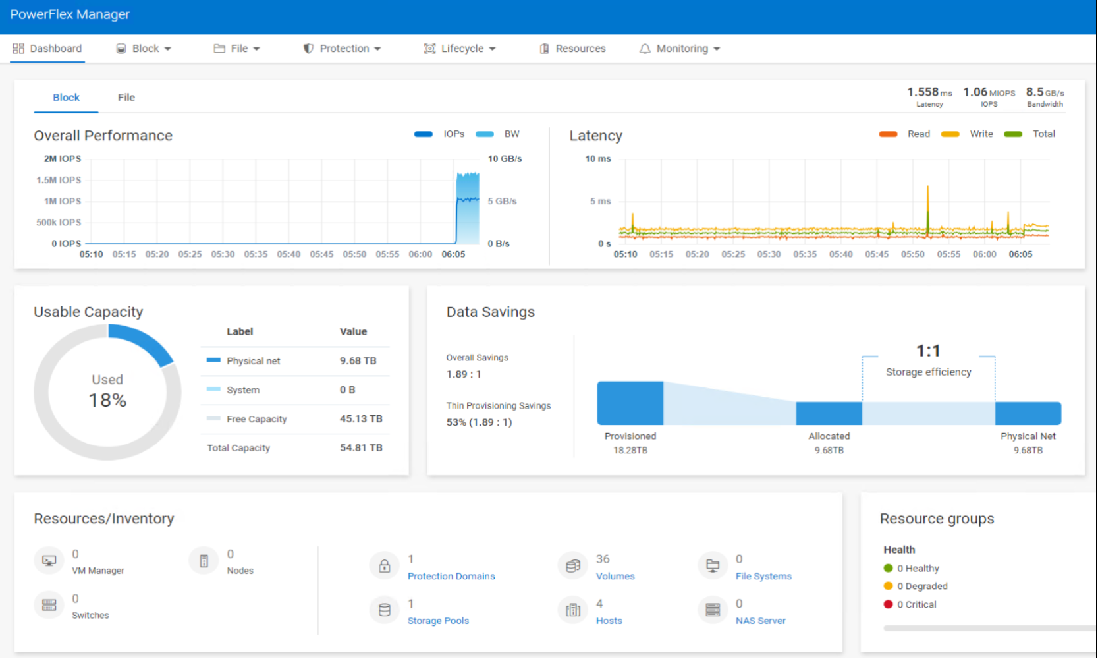
Task: Click the File Systems icon
Action: coord(713,566)
